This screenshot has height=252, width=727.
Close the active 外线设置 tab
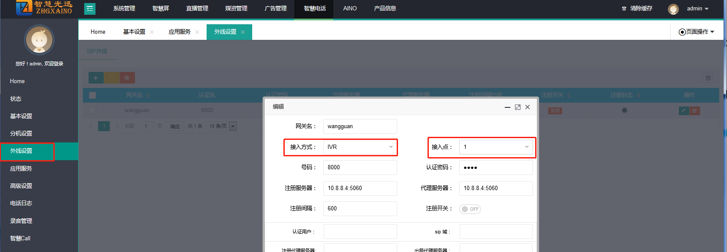click(x=243, y=32)
